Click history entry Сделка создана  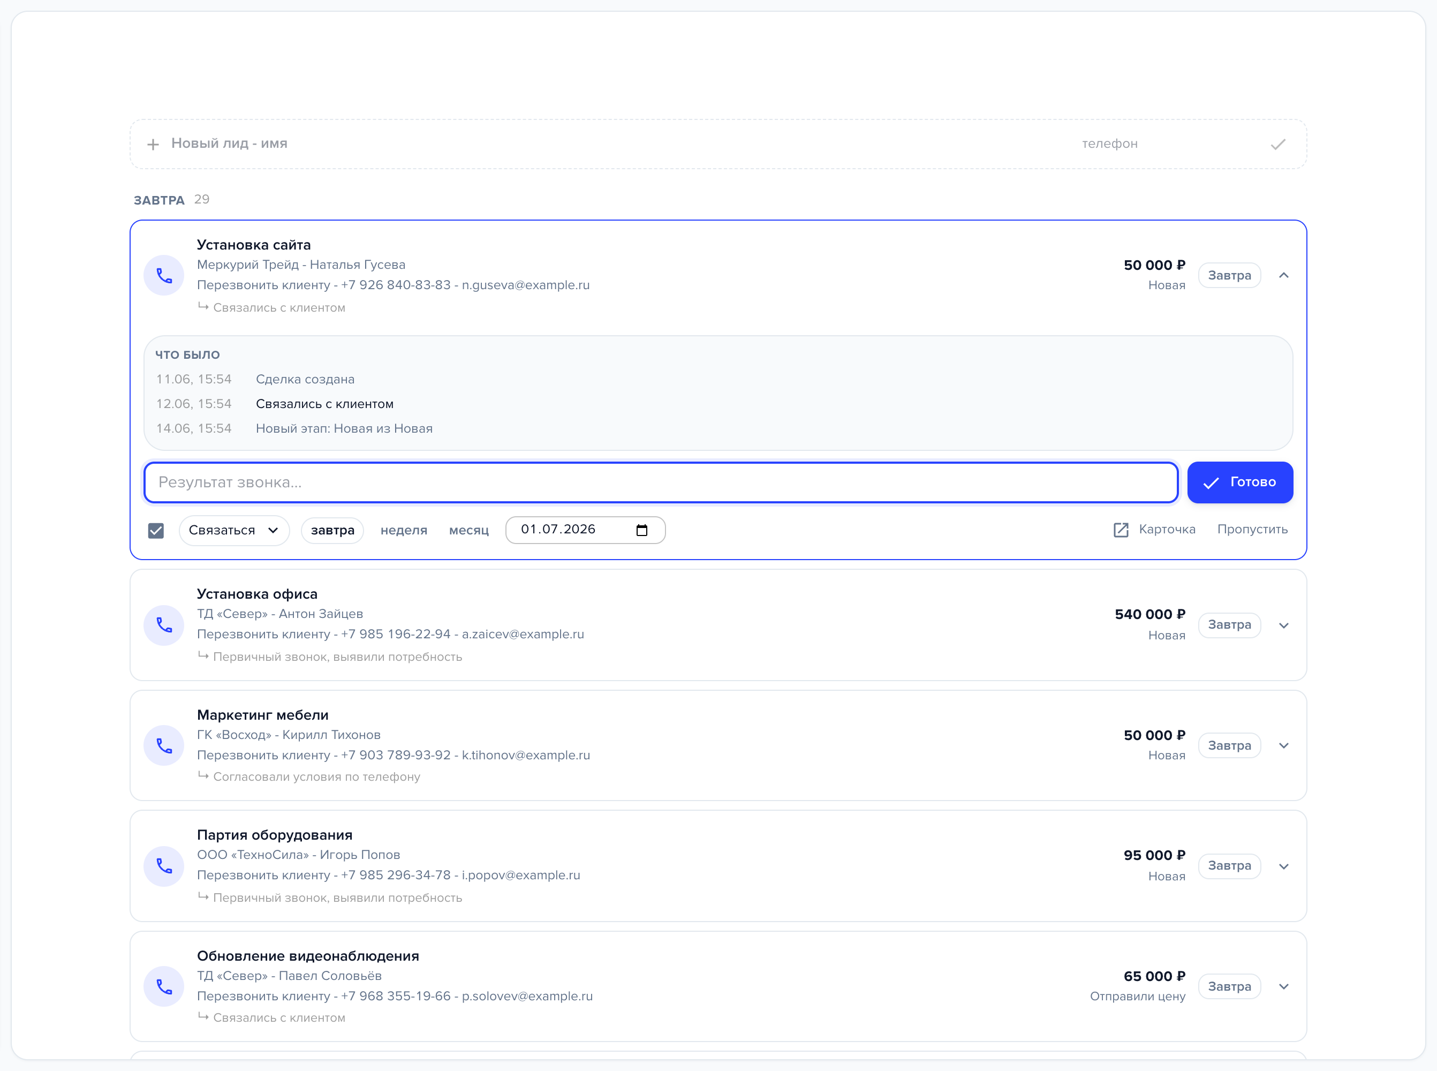(x=305, y=379)
